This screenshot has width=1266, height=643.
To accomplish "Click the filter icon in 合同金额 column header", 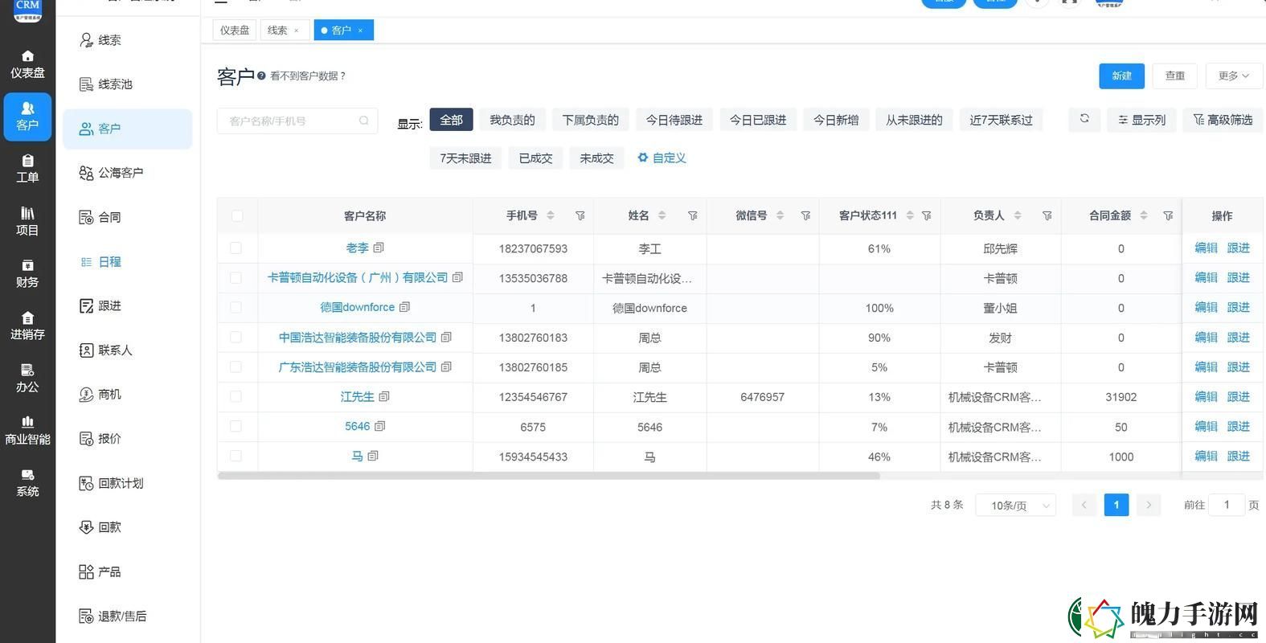I will (x=1168, y=215).
